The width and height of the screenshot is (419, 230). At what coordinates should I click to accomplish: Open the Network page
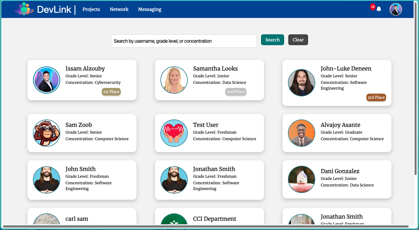119,9
